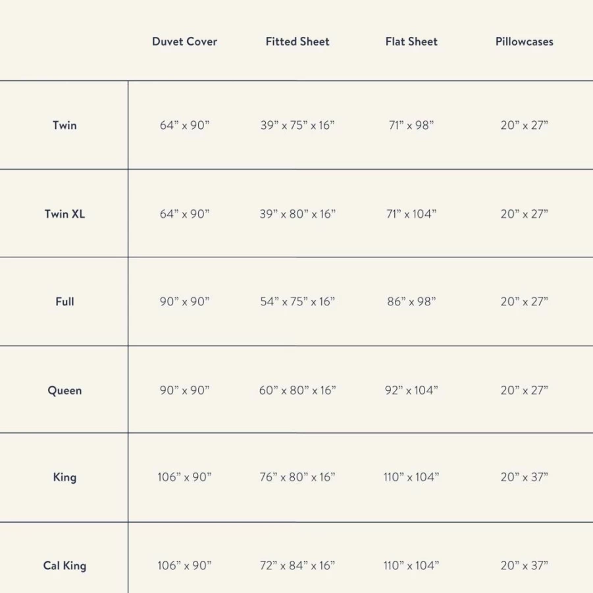Click the Pillowcases column header
The image size is (593, 593).
[x=525, y=41]
